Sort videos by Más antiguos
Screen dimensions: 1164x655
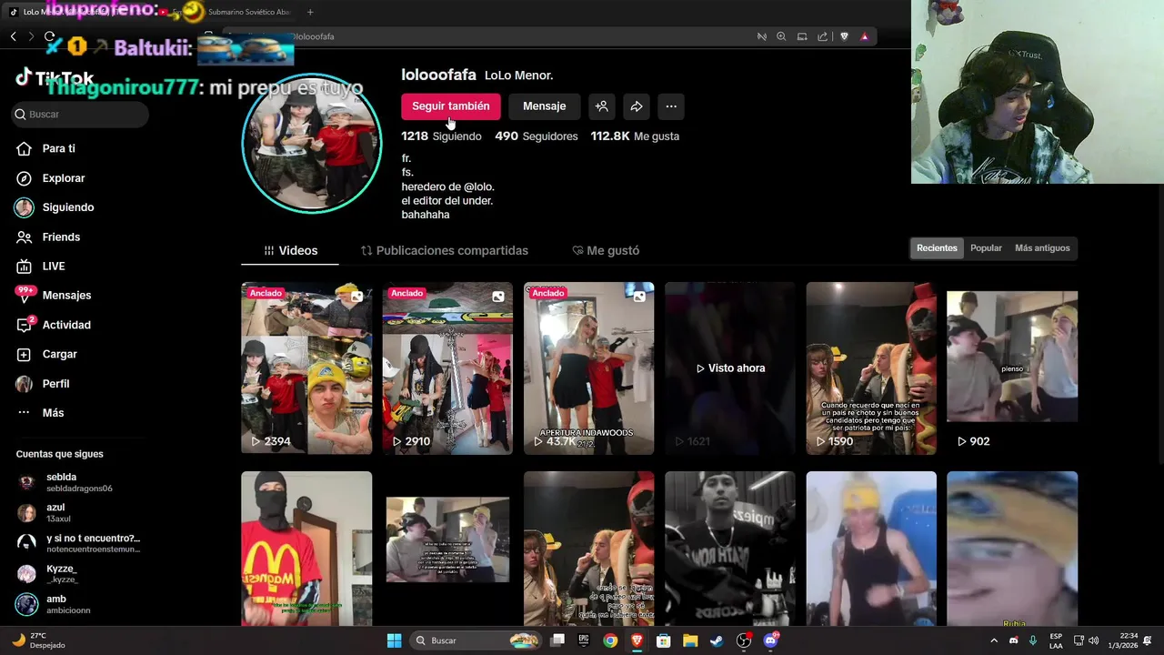[1042, 248]
